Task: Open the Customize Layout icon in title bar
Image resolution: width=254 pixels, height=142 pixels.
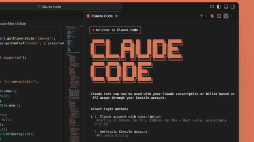Action: 212,7
